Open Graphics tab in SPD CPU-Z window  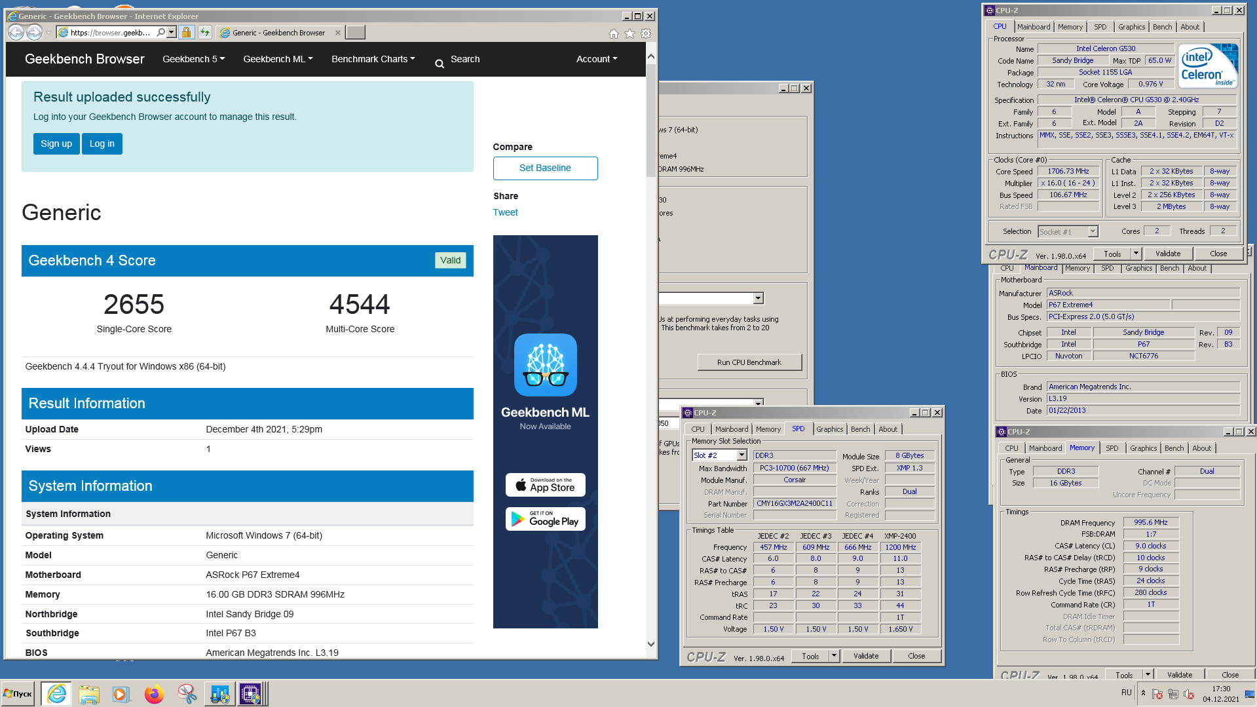829,429
